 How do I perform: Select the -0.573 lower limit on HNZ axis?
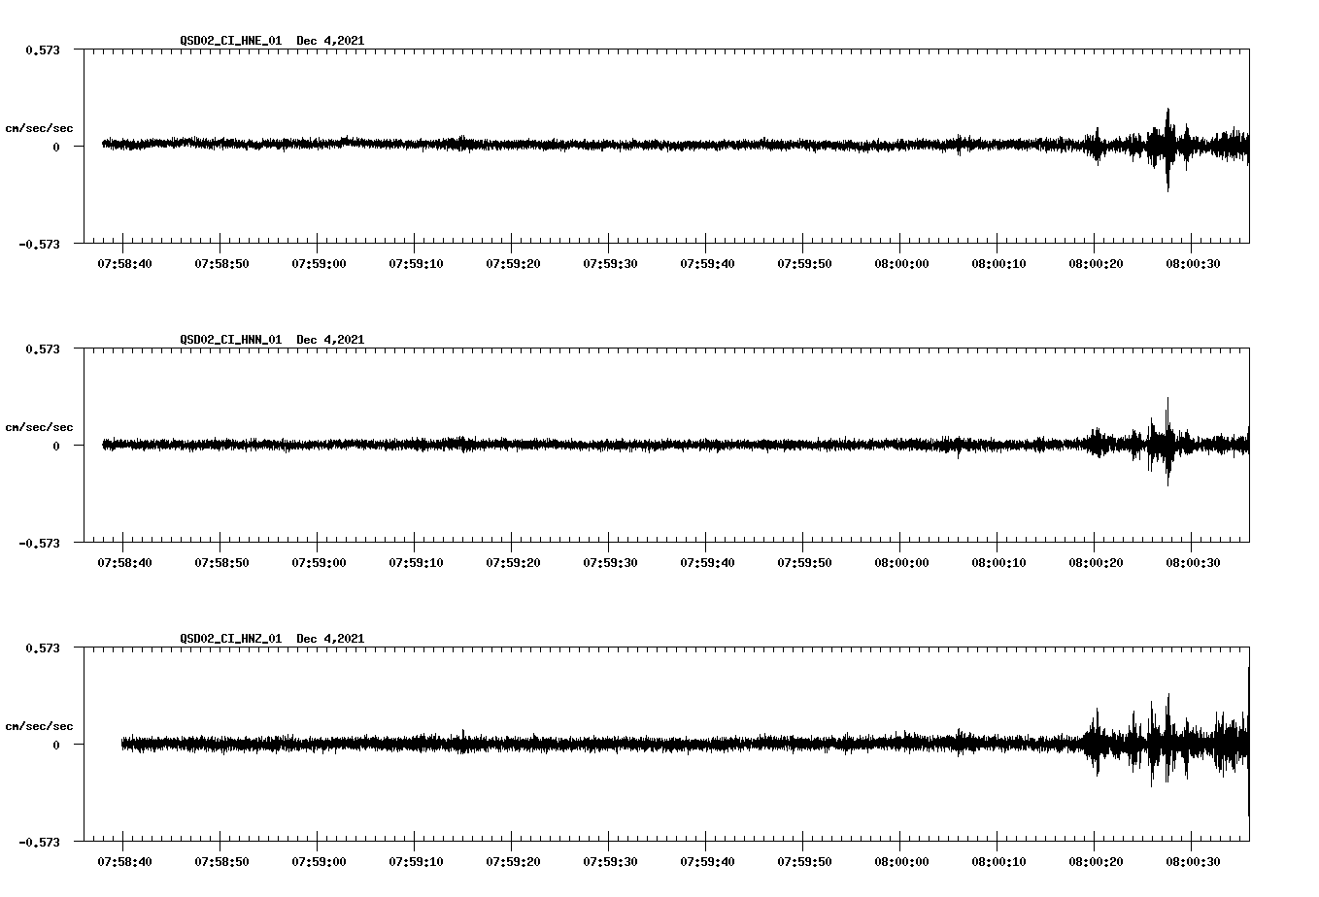point(39,842)
